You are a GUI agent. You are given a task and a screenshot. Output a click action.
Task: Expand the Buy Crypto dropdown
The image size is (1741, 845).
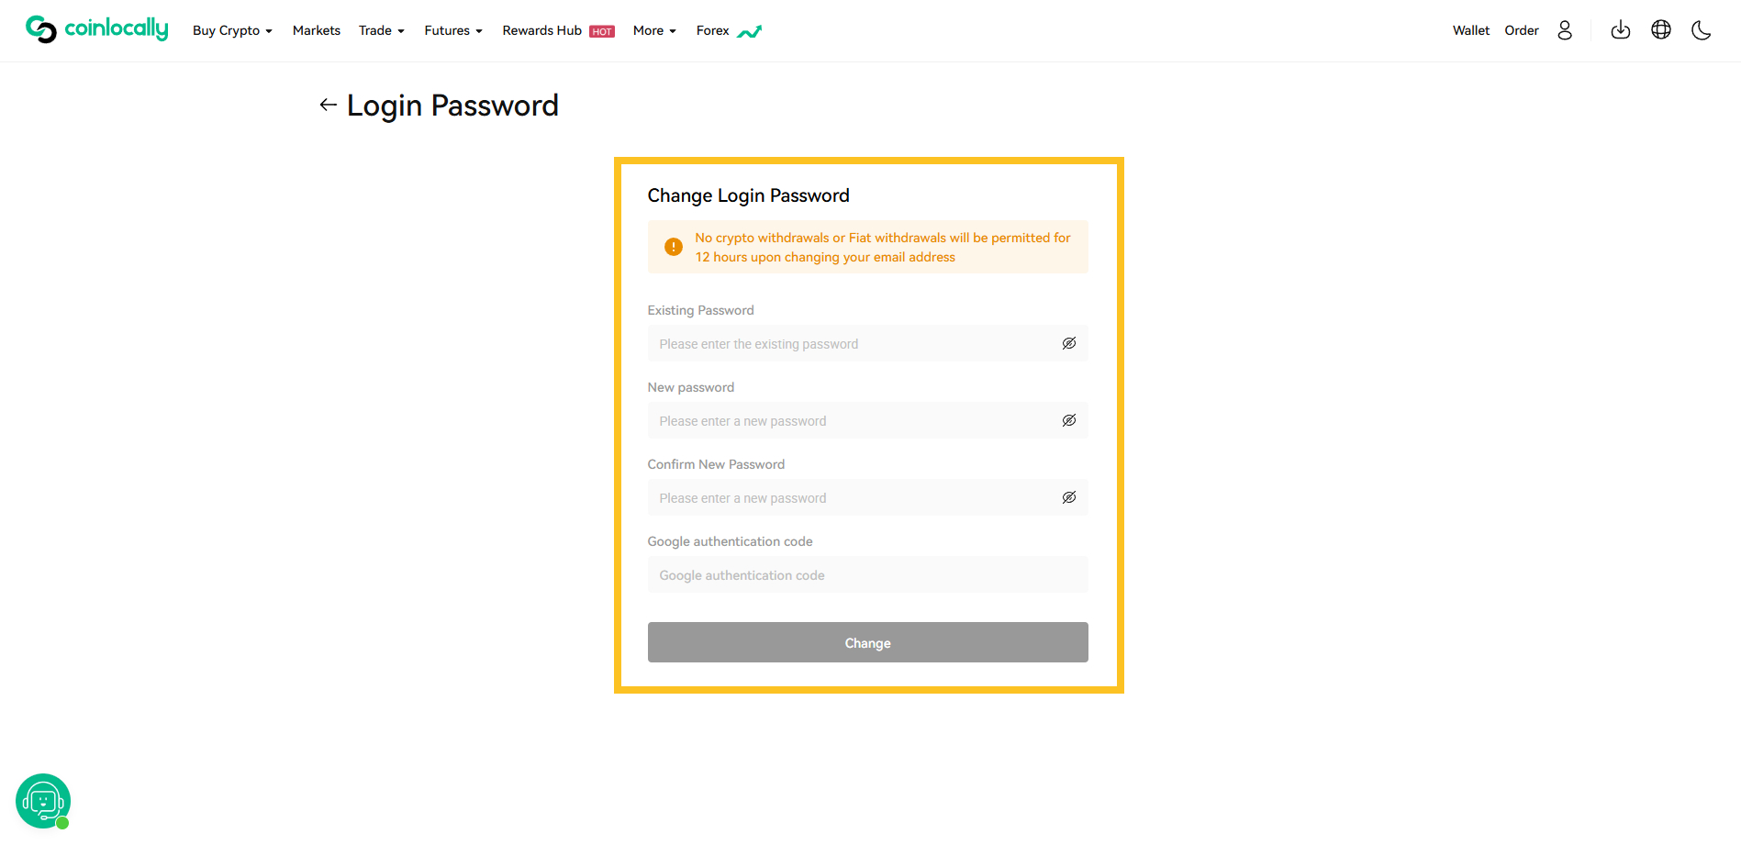232,30
